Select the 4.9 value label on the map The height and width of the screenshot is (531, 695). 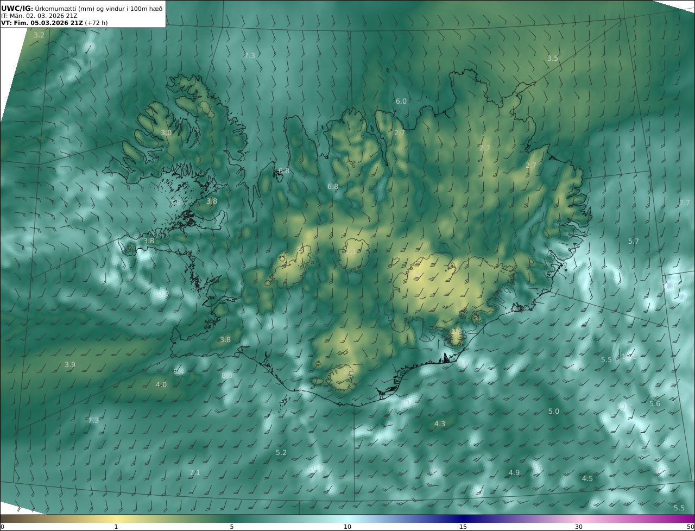(x=514, y=473)
